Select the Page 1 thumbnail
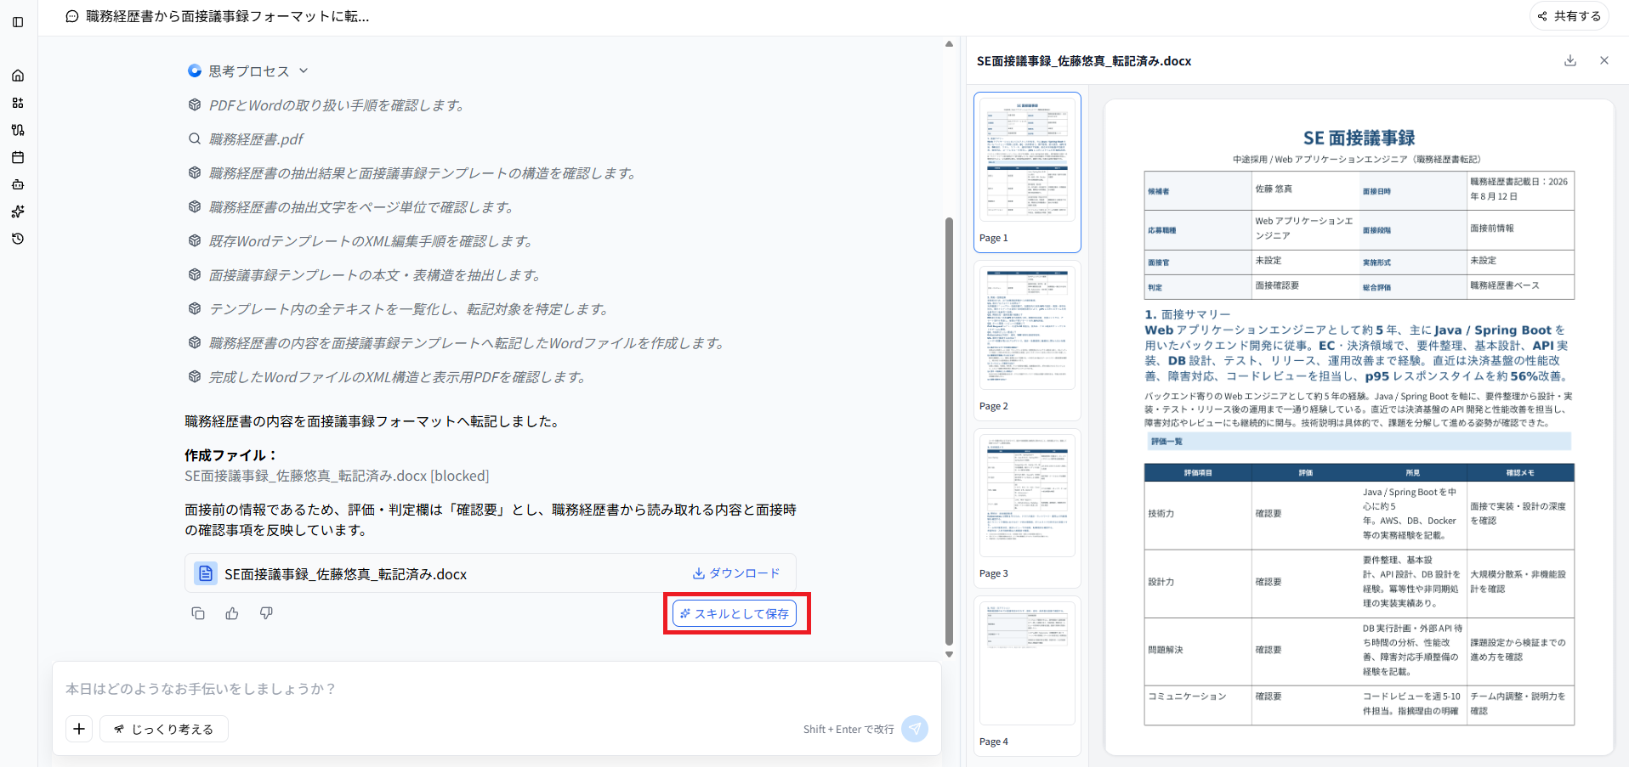 1027,172
